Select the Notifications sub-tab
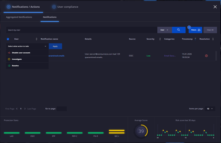Image resolution: width=221 pixels, height=143 pixels. click(x=50, y=17)
